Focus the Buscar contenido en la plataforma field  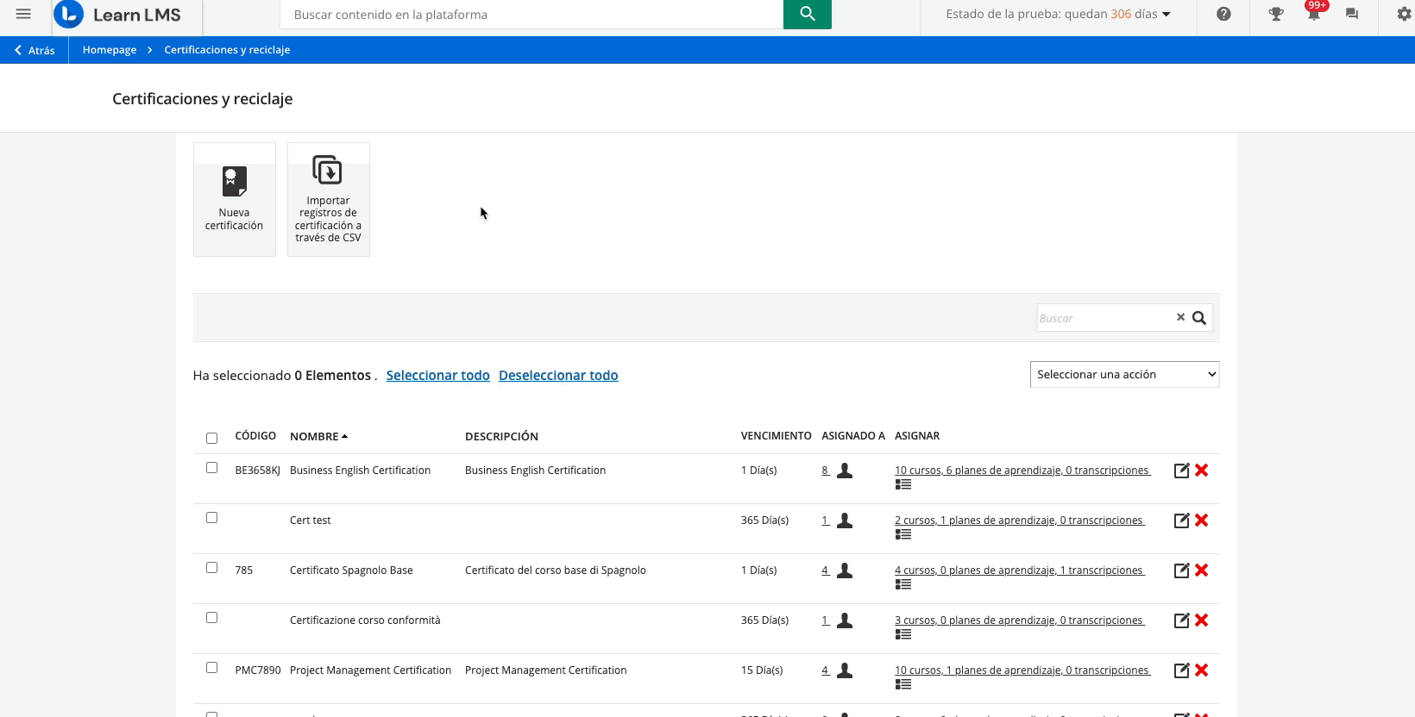[531, 15]
